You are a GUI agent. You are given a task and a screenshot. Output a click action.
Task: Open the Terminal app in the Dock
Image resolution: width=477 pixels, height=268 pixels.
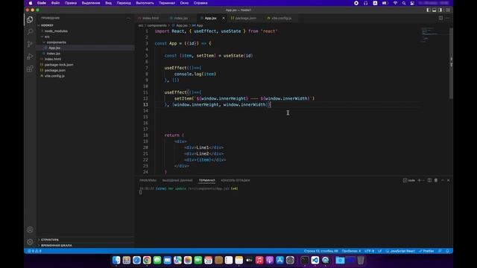click(305, 260)
